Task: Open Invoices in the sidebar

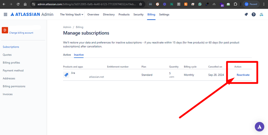Action: [8, 94]
